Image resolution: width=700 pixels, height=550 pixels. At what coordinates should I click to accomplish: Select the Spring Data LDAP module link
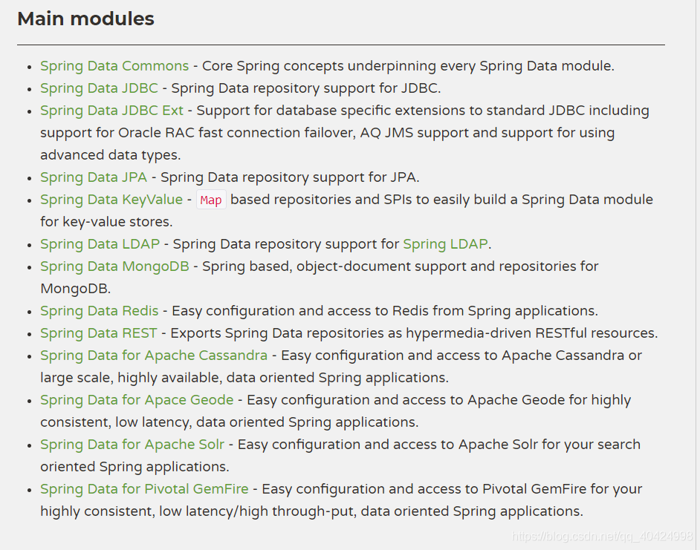pos(100,244)
